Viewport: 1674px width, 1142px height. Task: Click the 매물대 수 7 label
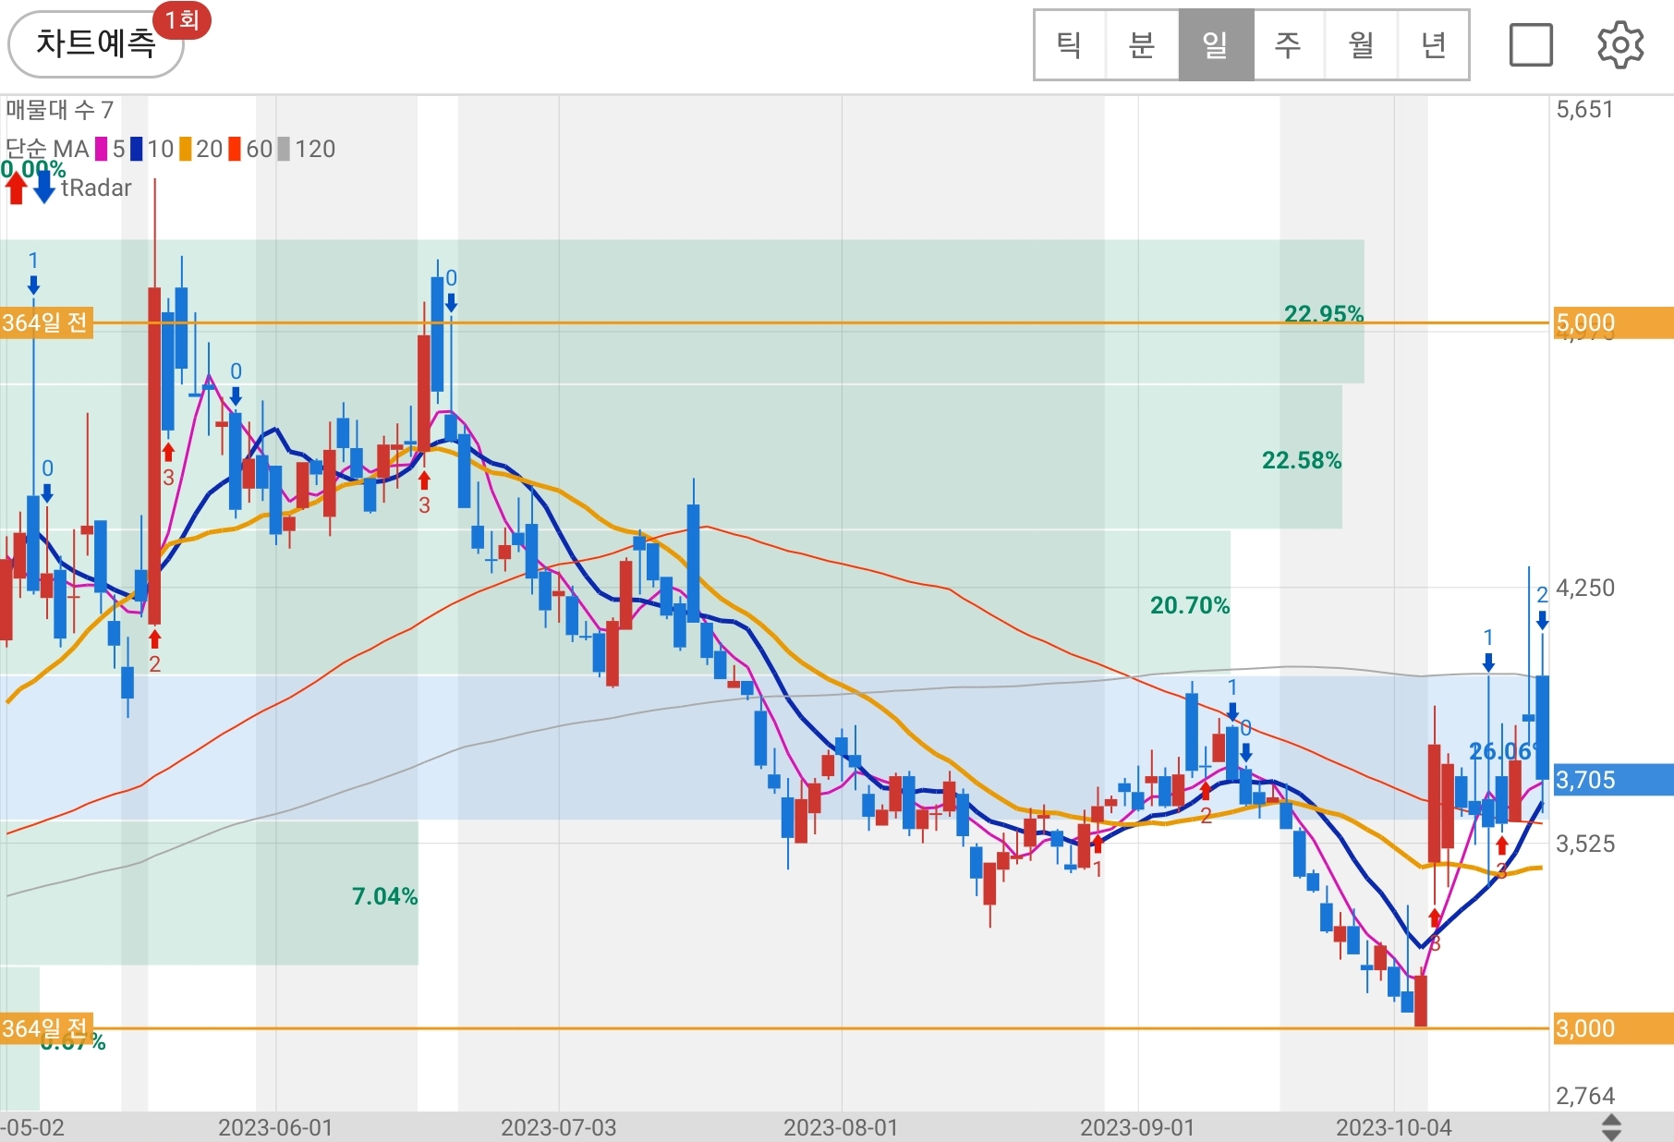click(x=59, y=110)
